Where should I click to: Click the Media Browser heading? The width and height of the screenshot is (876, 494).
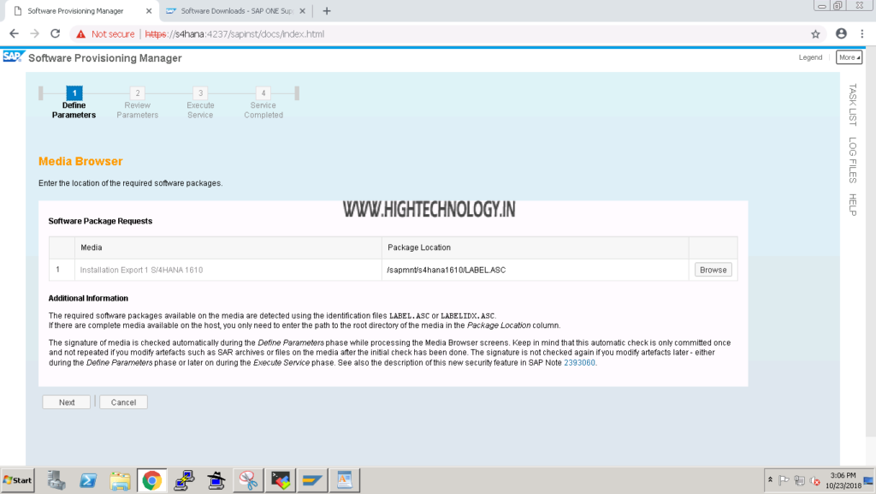pyautogui.click(x=80, y=161)
